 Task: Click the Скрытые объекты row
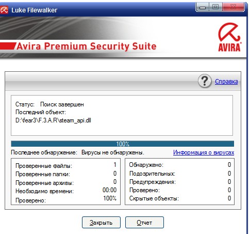[180, 198]
